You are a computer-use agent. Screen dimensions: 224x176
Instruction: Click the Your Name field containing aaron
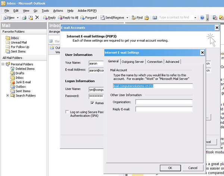click(96, 63)
